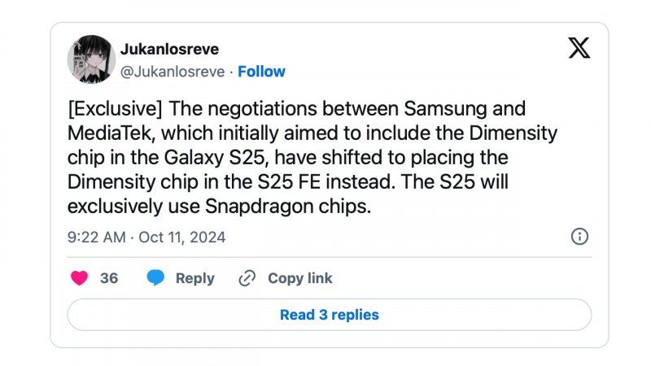
Task: Click the blue reply speech bubble icon
Action: point(155,278)
